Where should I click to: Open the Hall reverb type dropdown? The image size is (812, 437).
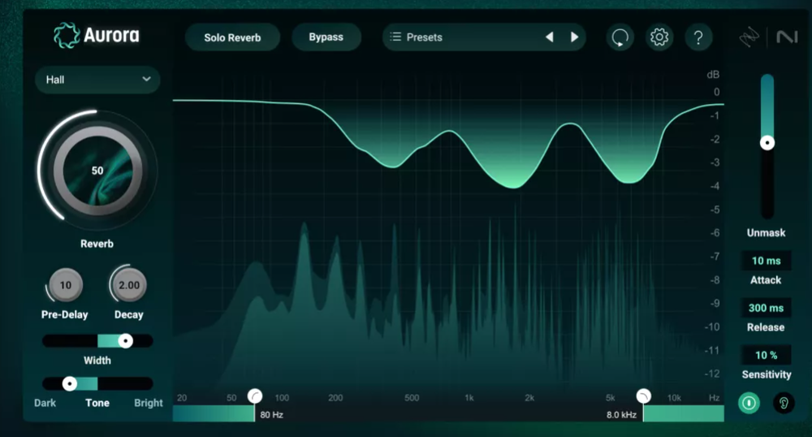point(97,80)
